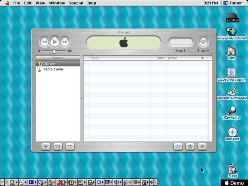Screen dimensions: 248x186
Task: Open the CD disc Control Strip module
Action: [x=23, y=182]
